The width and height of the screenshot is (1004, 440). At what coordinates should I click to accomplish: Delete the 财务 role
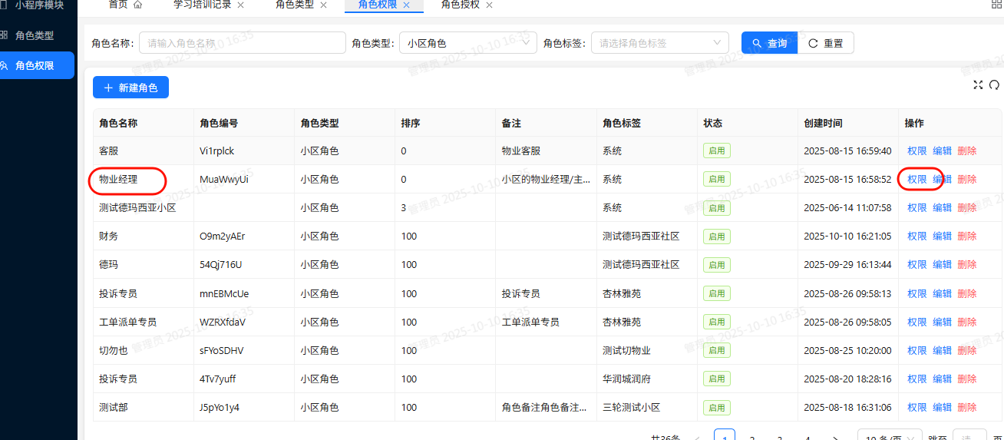967,236
